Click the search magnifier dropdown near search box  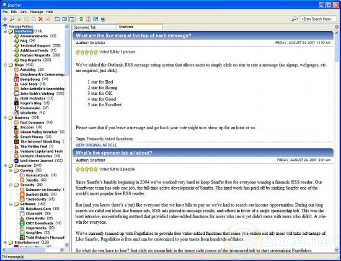point(295,19)
